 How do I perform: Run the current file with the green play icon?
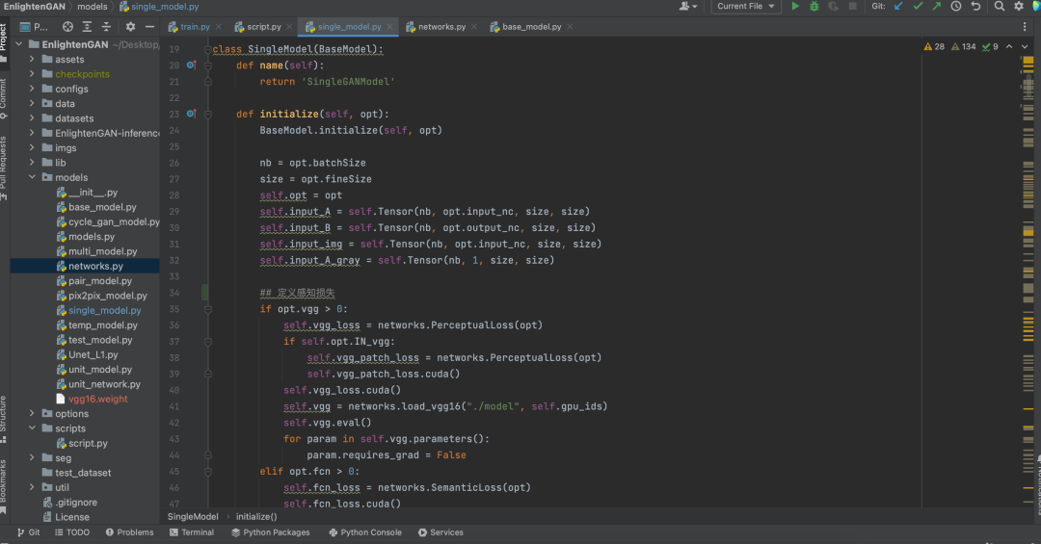coord(794,7)
